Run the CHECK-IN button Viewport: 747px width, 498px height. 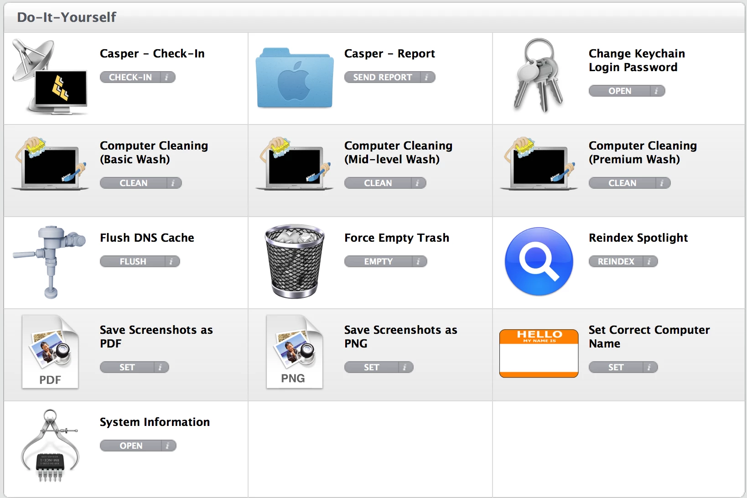(x=130, y=78)
